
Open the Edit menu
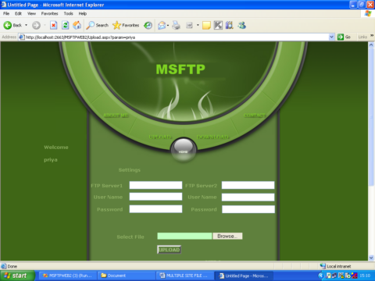18,13
